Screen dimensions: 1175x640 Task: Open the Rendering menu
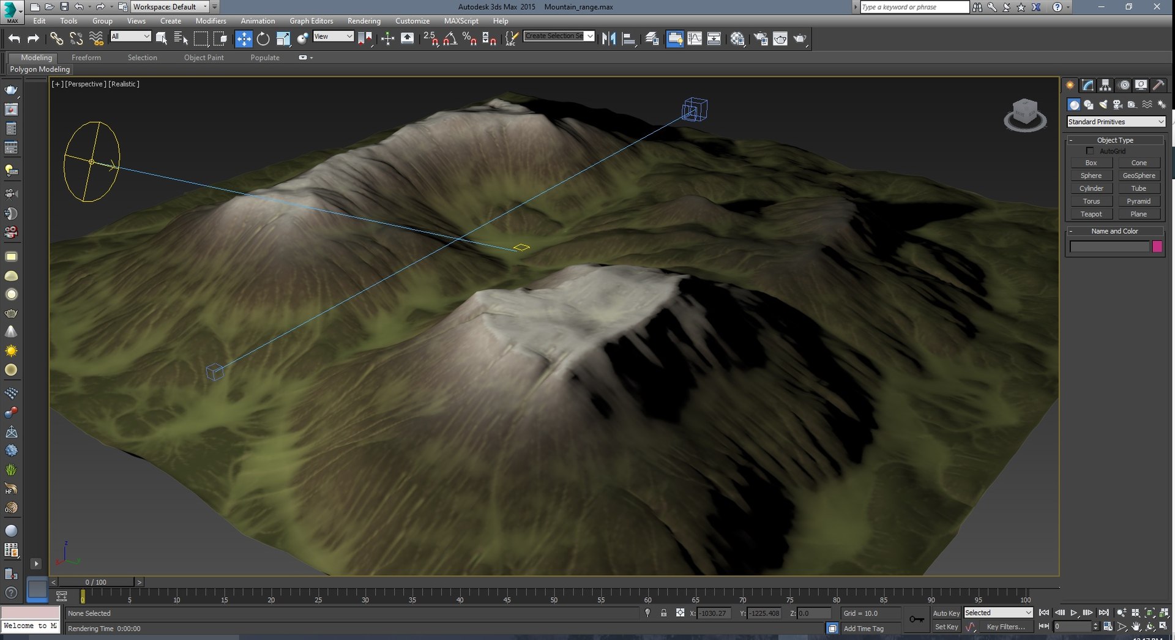(364, 21)
